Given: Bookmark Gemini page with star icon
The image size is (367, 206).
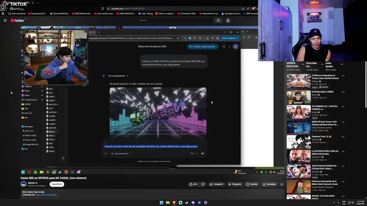Looking at the screenshot, I should pyautogui.click(x=178, y=38).
